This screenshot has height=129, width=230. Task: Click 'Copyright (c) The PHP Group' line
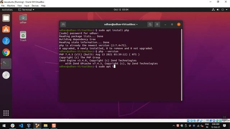(x=79, y=57)
